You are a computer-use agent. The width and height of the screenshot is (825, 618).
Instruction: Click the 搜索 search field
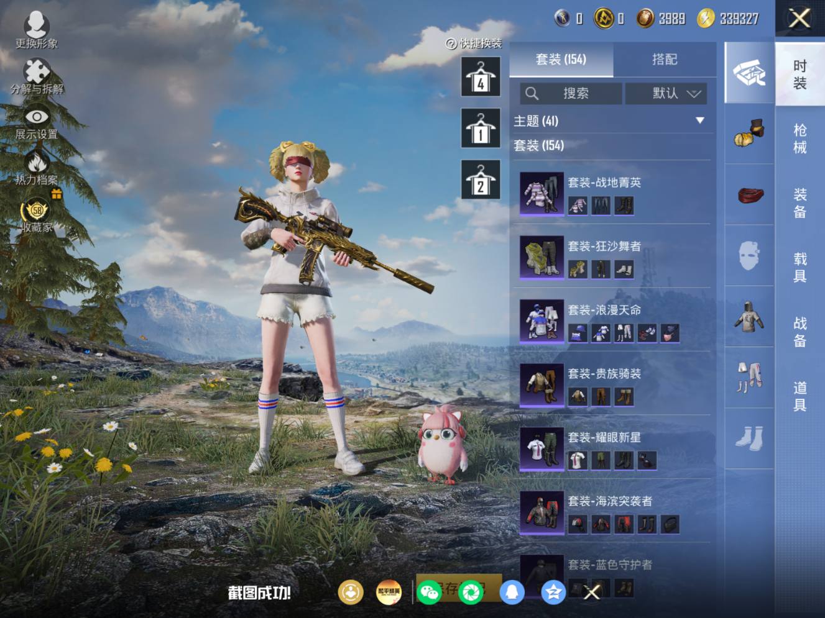click(571, 93)
